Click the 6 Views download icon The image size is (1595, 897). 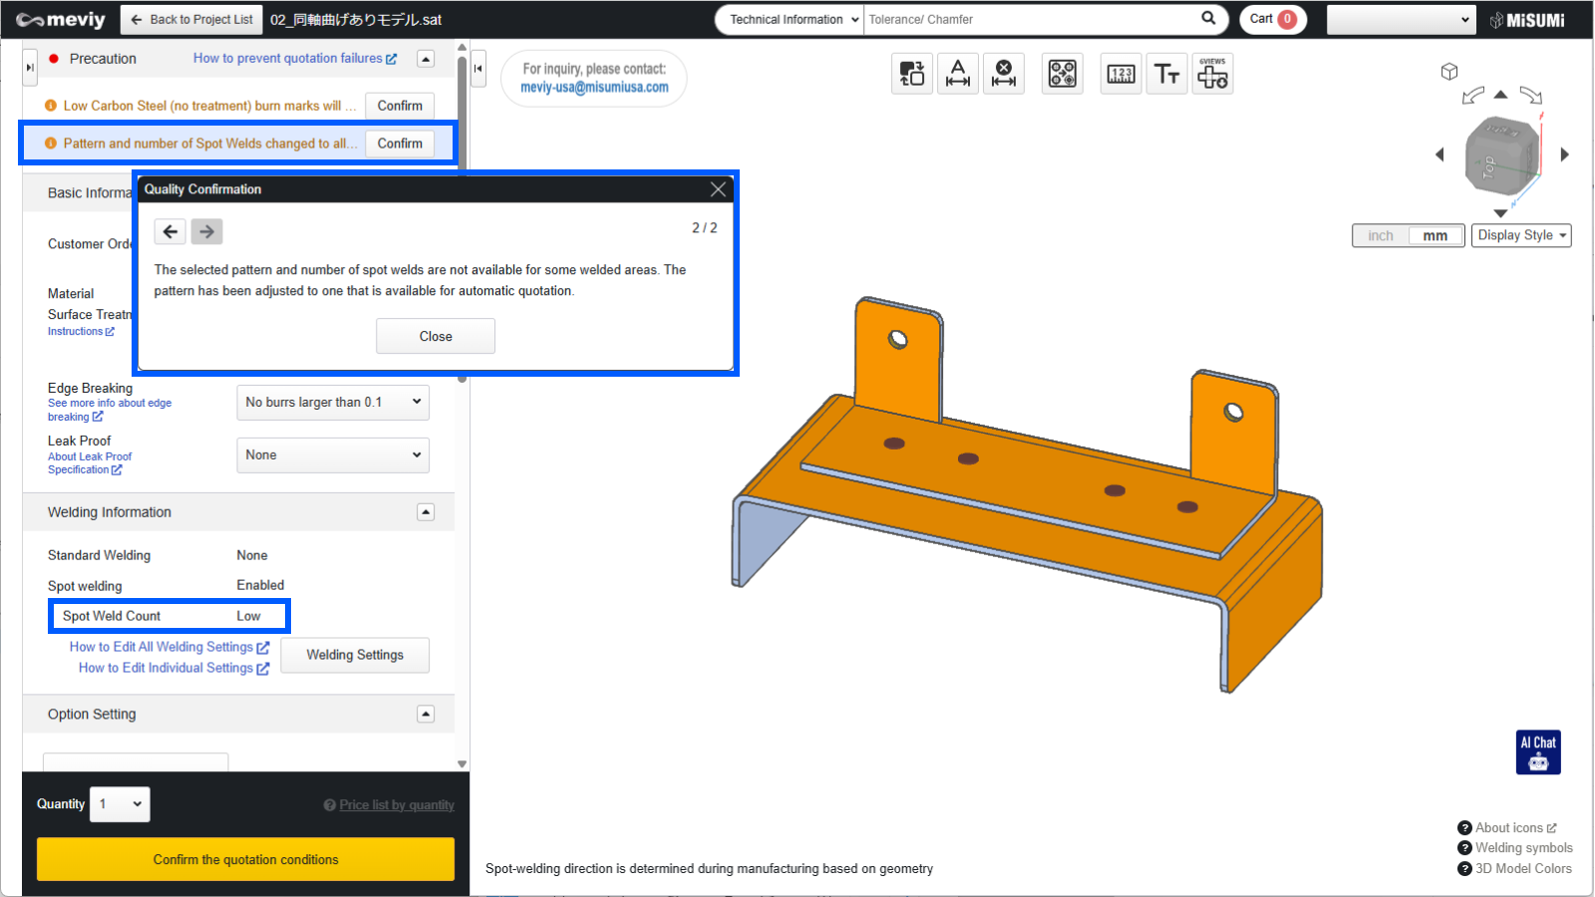click(x=1212, y=74)
